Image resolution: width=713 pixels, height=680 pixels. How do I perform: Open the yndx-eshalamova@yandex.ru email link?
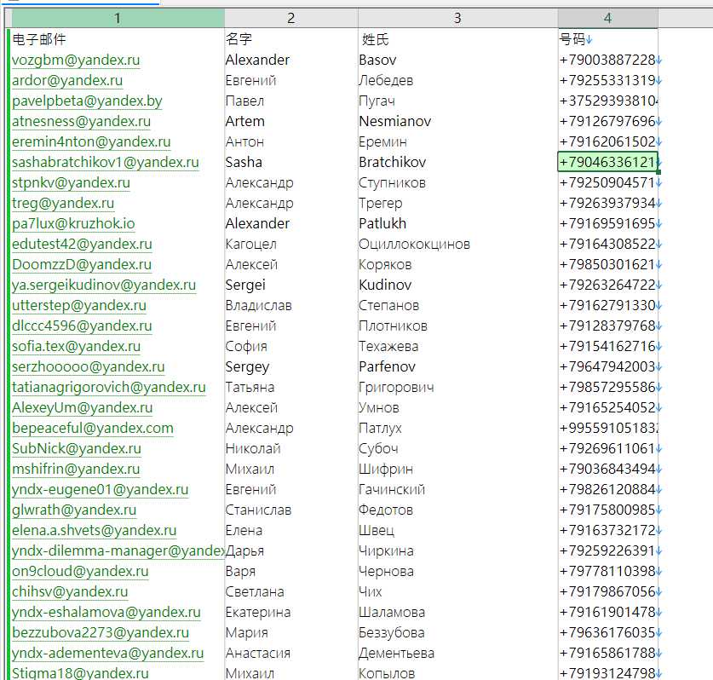106,612
